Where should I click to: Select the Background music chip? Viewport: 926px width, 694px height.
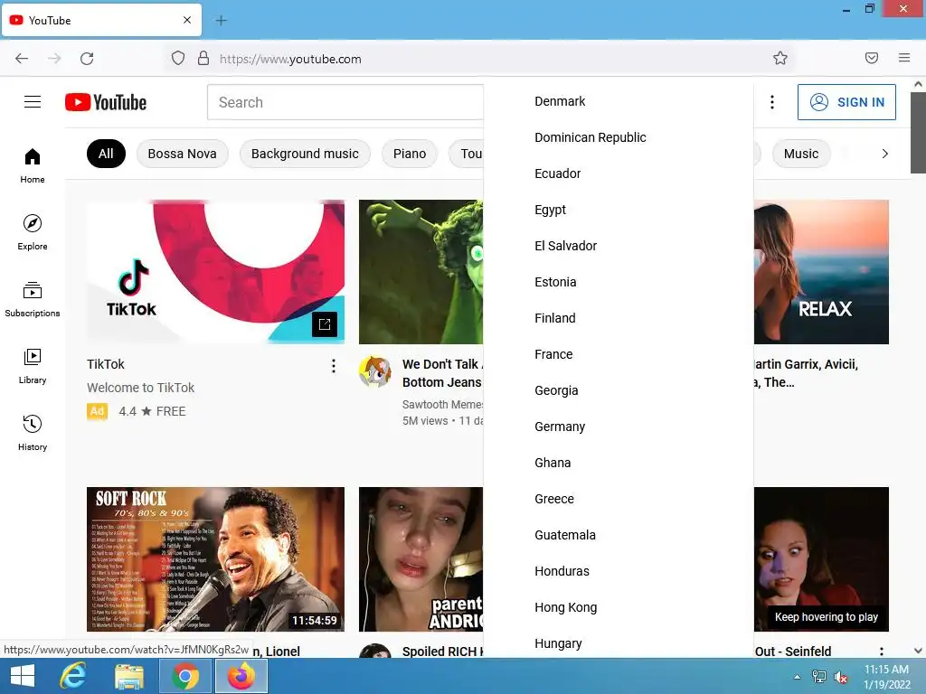click(x=305, y=154)
